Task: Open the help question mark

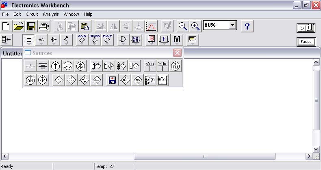Action: [x=247, y=26]
